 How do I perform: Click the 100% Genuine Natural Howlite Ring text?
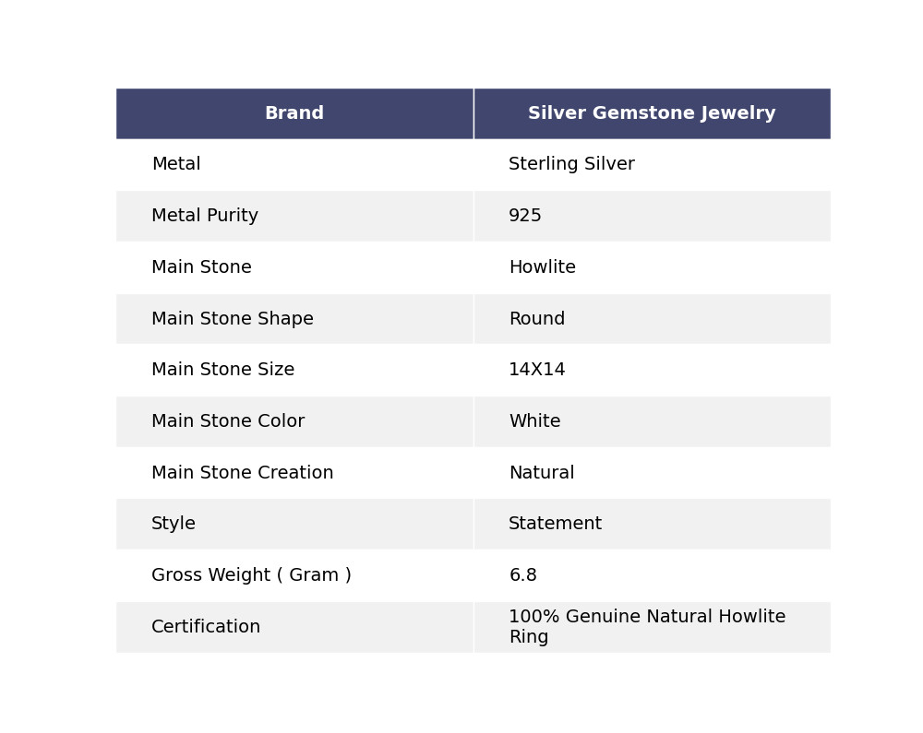pos(646,627)
